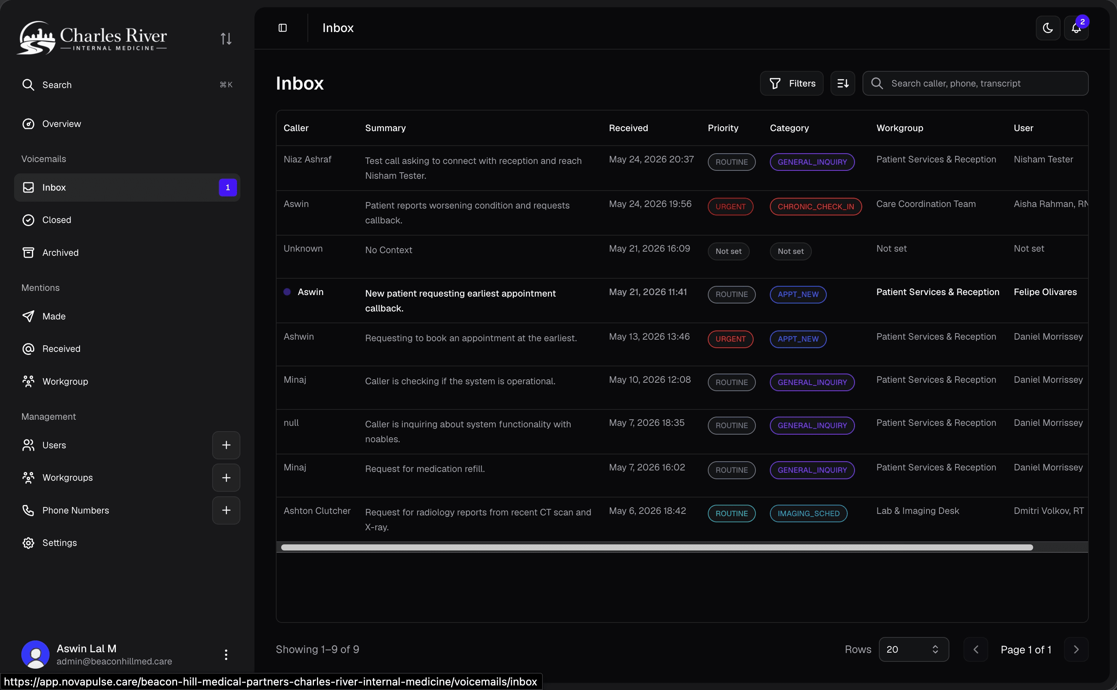
Task: Switch to dark mode moon icon
Action: [1048, 28]
